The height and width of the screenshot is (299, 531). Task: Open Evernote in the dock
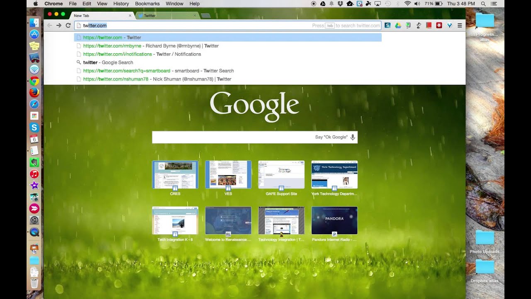34,162
